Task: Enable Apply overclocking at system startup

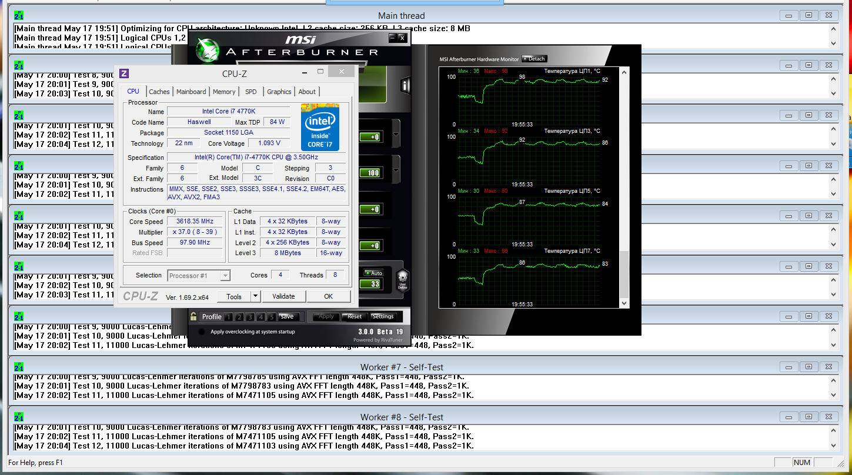Action: (202, 332)
